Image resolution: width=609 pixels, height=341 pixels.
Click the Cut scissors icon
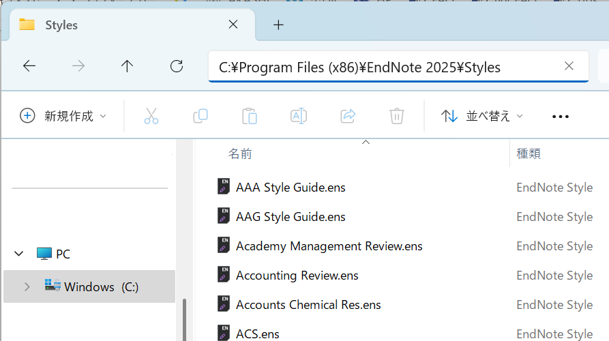151,116
